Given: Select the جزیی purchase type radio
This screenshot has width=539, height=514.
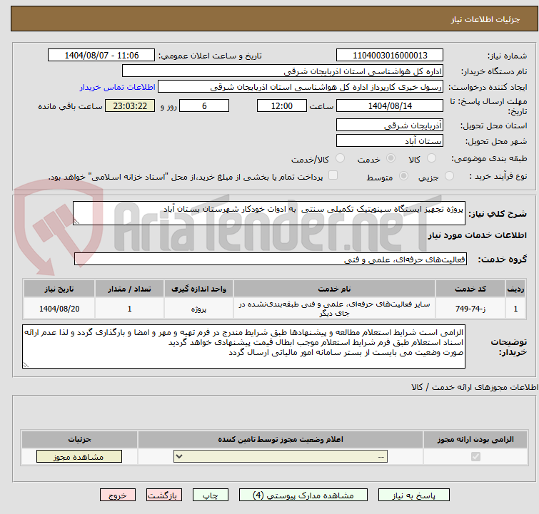Looking at the screenshot, I should pyautogui.click(x=449, y=176).
